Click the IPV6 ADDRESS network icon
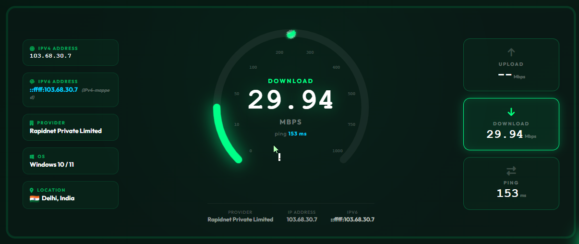The width and height of the screenshot is (579, 244). [x=32, y=82]
